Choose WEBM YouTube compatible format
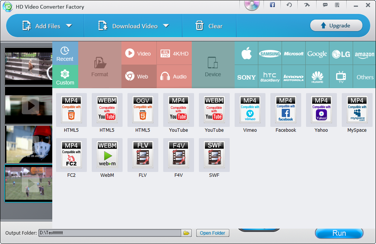Screen dimensions: 376x244 [214, 110]
